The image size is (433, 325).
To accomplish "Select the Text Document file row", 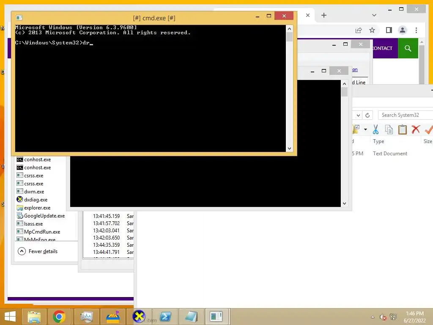I will click(390, 153).
